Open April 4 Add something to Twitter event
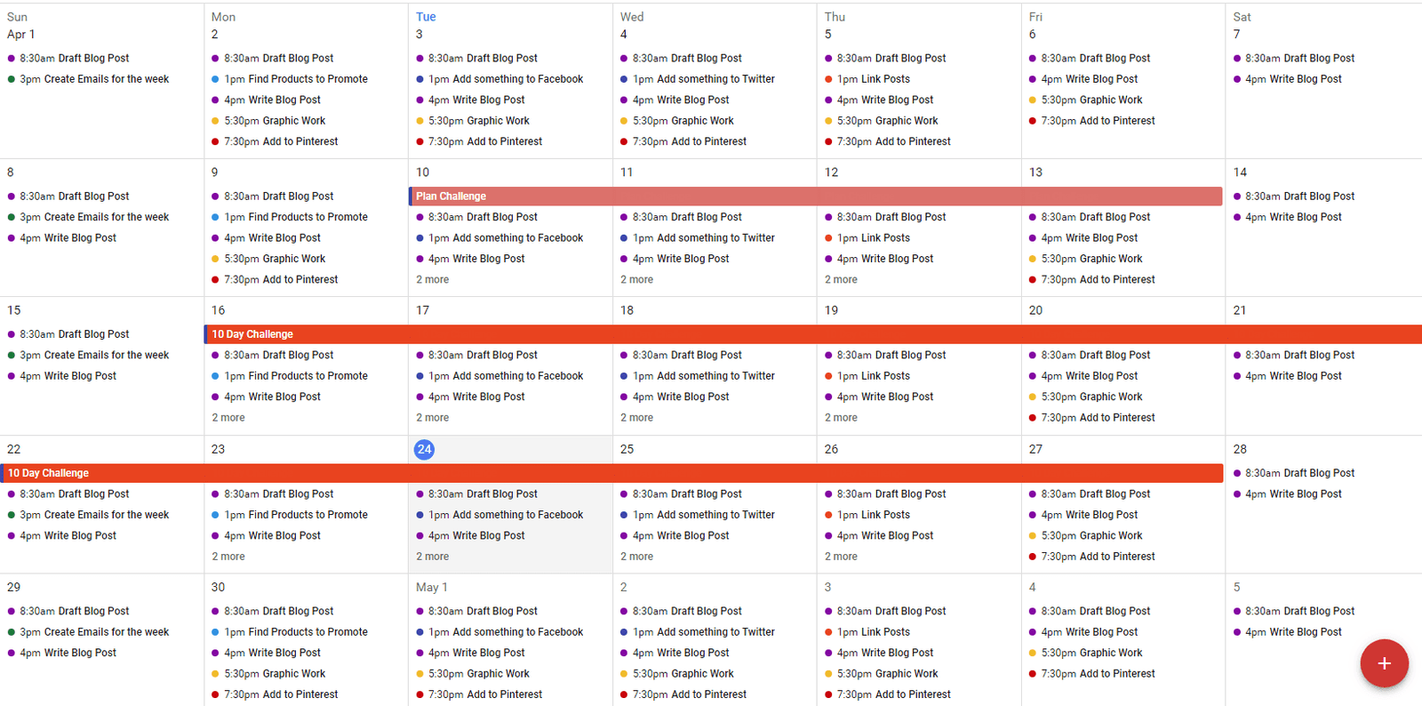This screenshot has height=706, width=1422. [x=698, y=79]
